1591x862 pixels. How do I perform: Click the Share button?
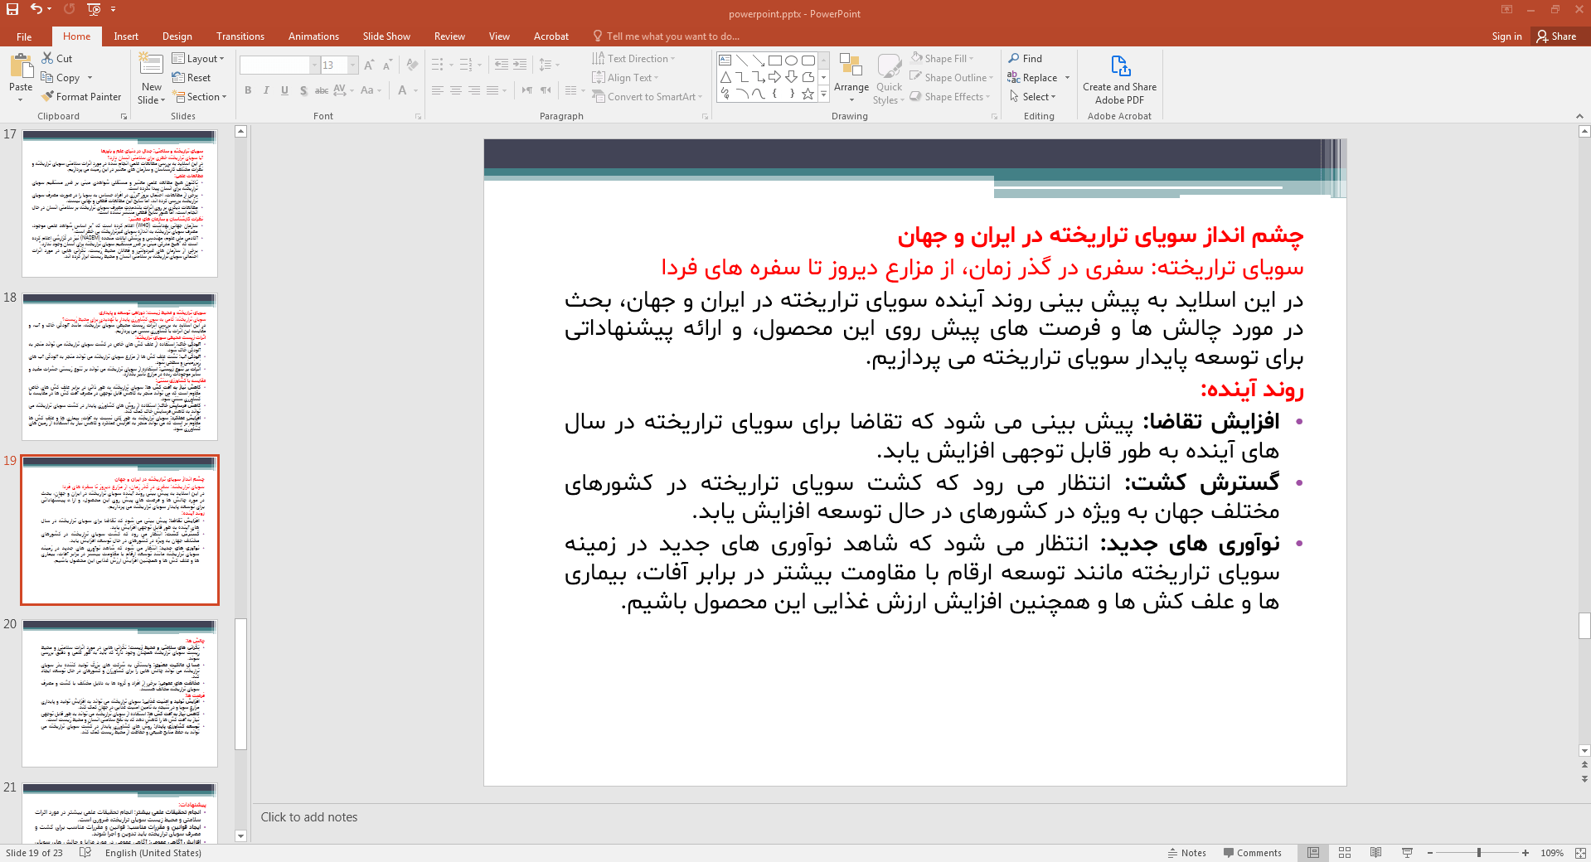pos(1556,36)
